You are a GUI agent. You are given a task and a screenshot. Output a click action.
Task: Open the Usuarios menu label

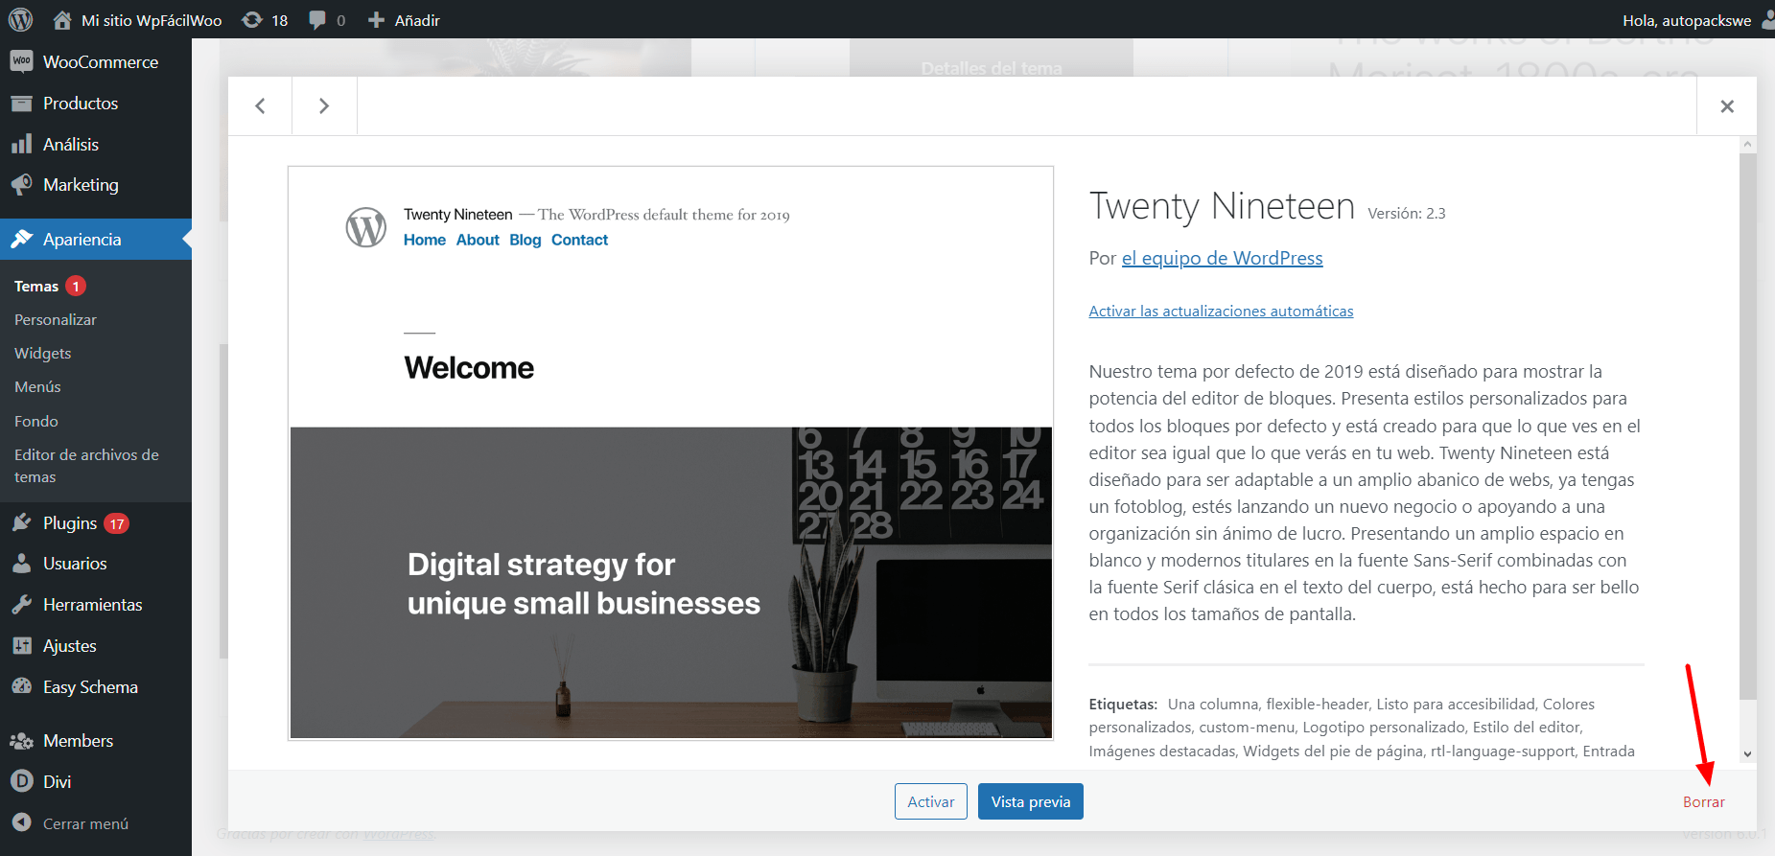click(x=75, y=564)
